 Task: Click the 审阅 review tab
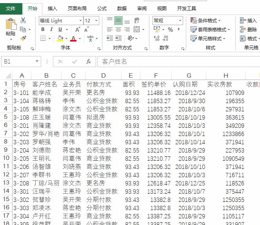(142, 9)
